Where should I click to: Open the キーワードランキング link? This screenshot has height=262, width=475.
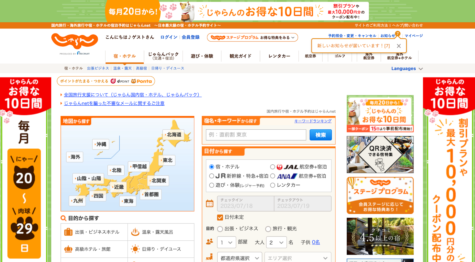(313, 121)
